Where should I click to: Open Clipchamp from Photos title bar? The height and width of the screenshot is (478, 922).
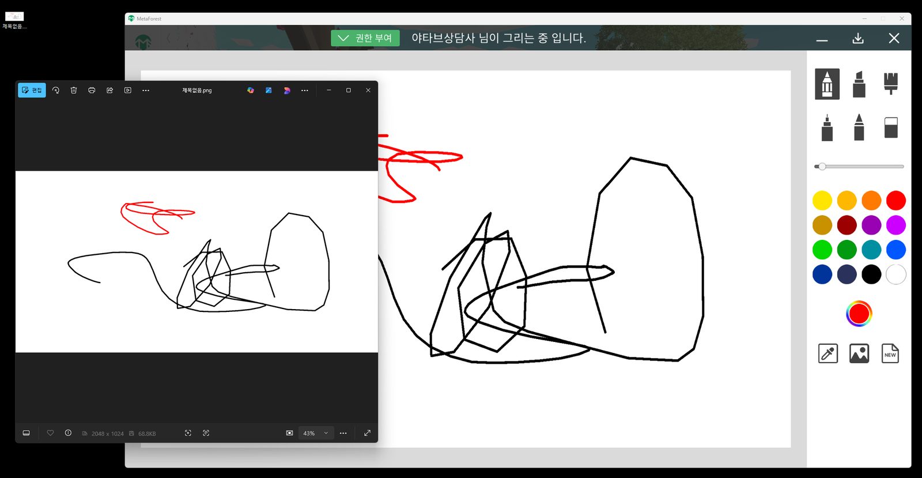[x=287, y=91]
